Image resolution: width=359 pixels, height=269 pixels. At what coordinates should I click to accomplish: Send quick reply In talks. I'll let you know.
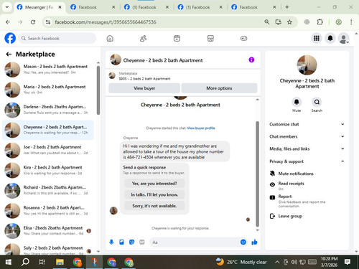(x=154, y=194)
